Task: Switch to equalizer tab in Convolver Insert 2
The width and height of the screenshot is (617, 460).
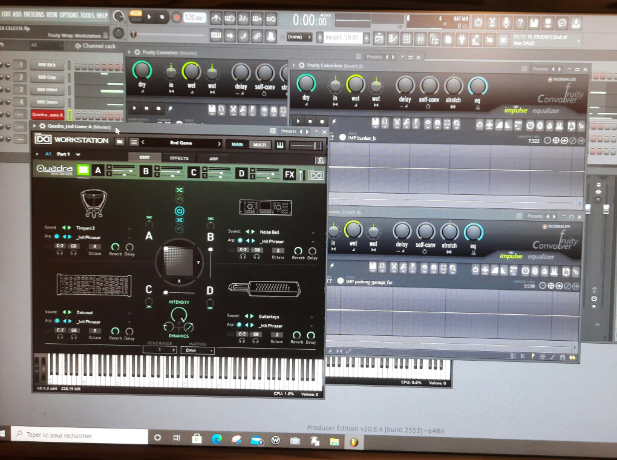Action: coord(546,111)
